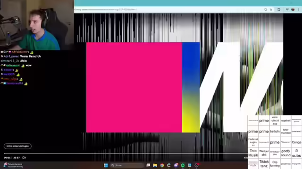302x169 pixels.
Task: Open Google Chrome from the taskbar
Action: click(x=162, y=165)
